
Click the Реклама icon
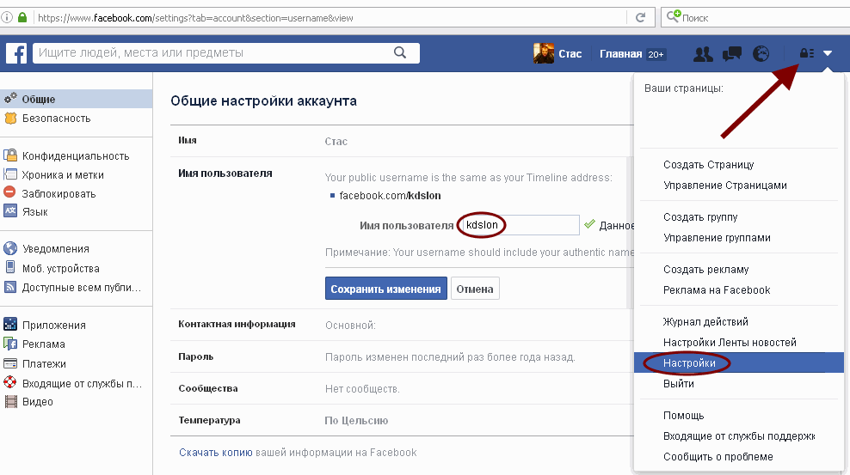tap(10, 344)
